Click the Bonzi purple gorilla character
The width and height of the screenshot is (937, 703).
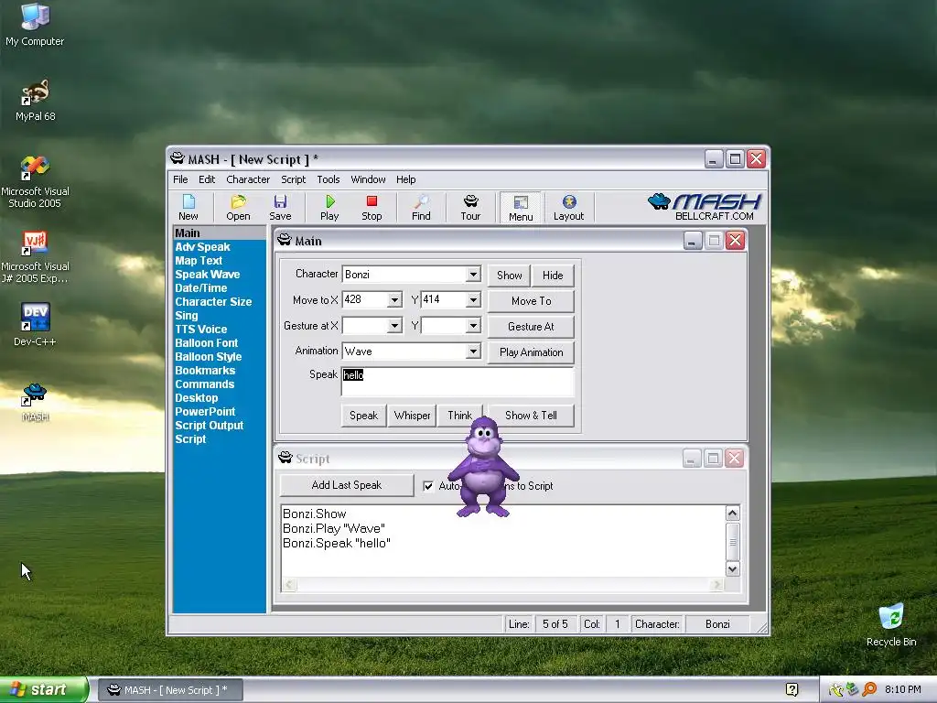coord(483,467)
